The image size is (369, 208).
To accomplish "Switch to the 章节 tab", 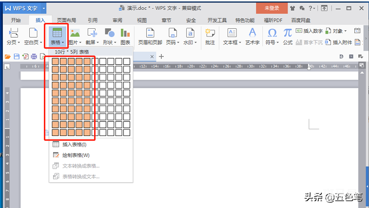I will tap(166, 20).
